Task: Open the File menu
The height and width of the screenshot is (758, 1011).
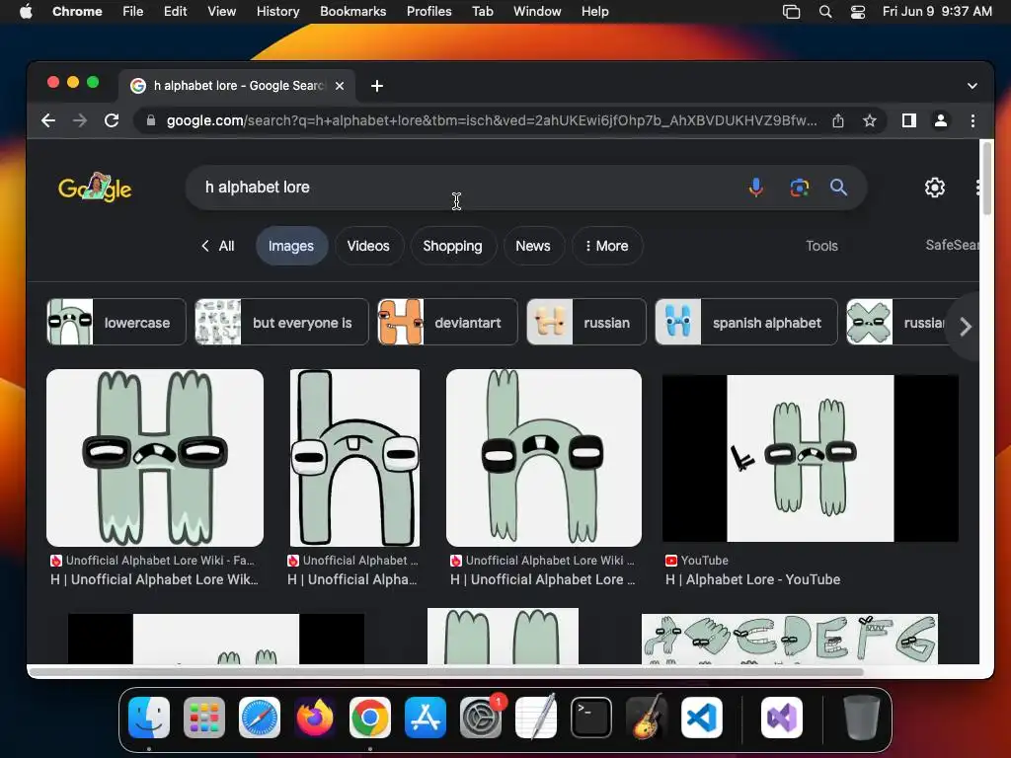Action: (133, 12)
